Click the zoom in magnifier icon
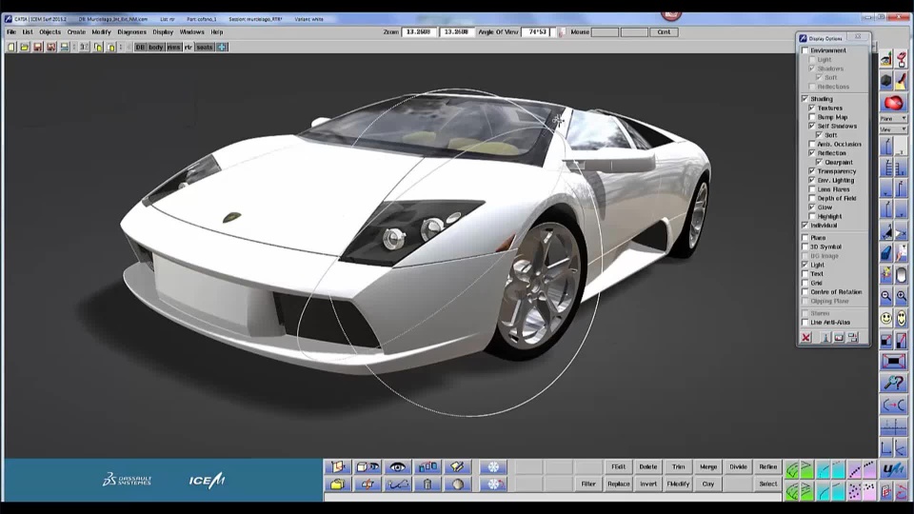 pyautogui.click(x=901, y=297)
